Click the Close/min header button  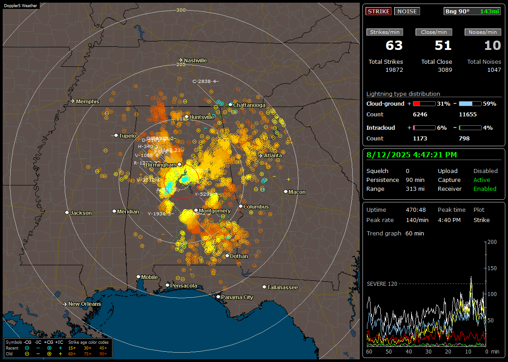click(x=434, y=32)
